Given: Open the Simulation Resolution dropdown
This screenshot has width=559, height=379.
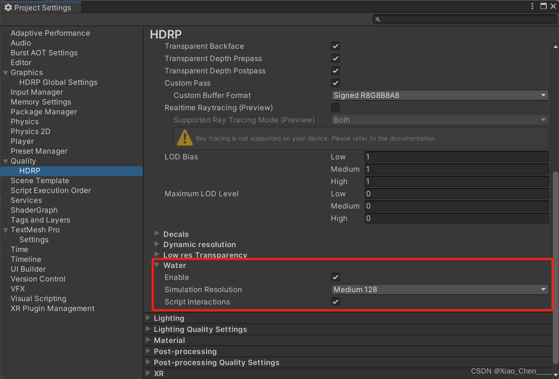Looking at the screenshot, I should click(440, 289).
